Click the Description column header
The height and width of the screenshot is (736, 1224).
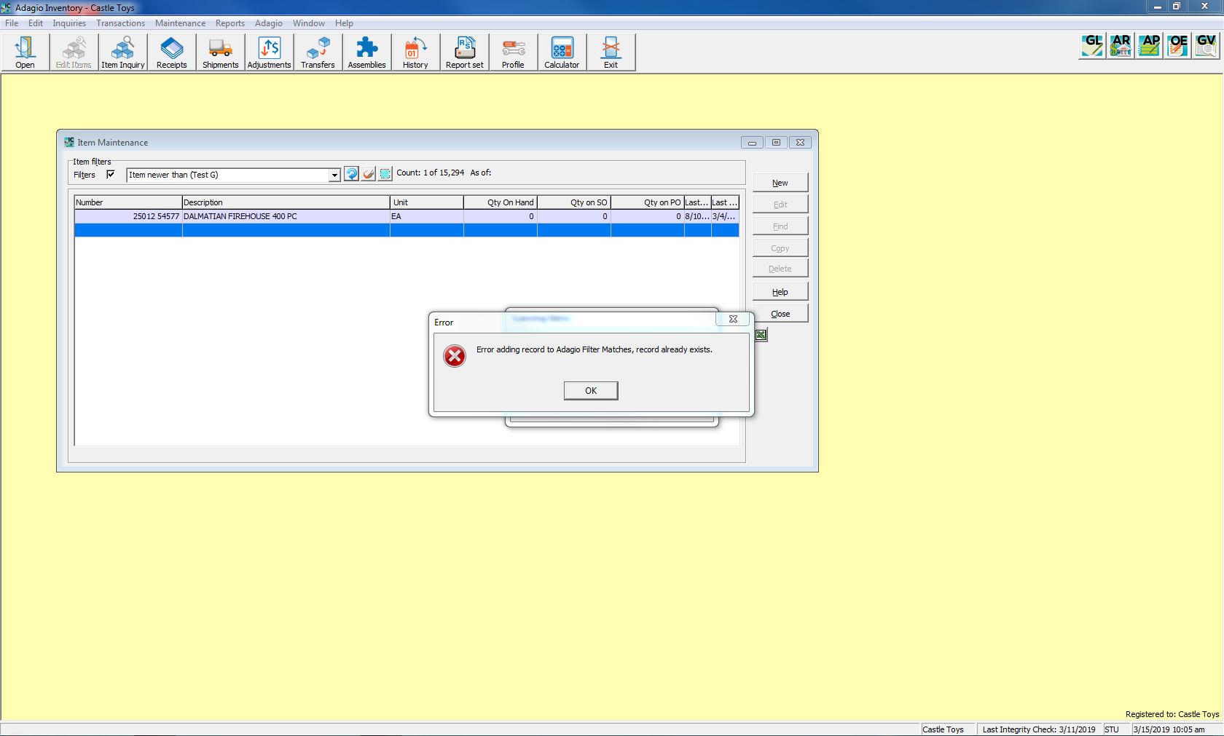(284, 202)
